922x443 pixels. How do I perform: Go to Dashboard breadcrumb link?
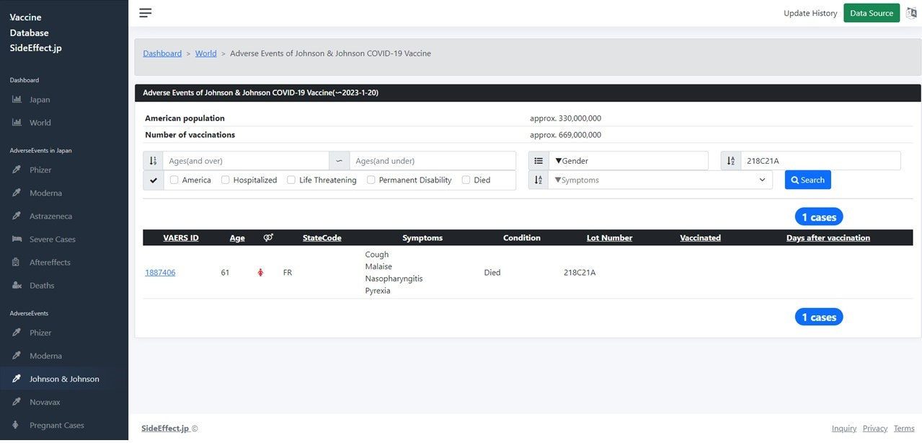pos(162,53)
